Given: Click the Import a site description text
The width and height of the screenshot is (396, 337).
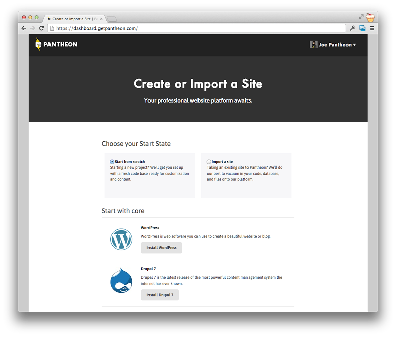Looking at the screenshot, I should [244, 174].
